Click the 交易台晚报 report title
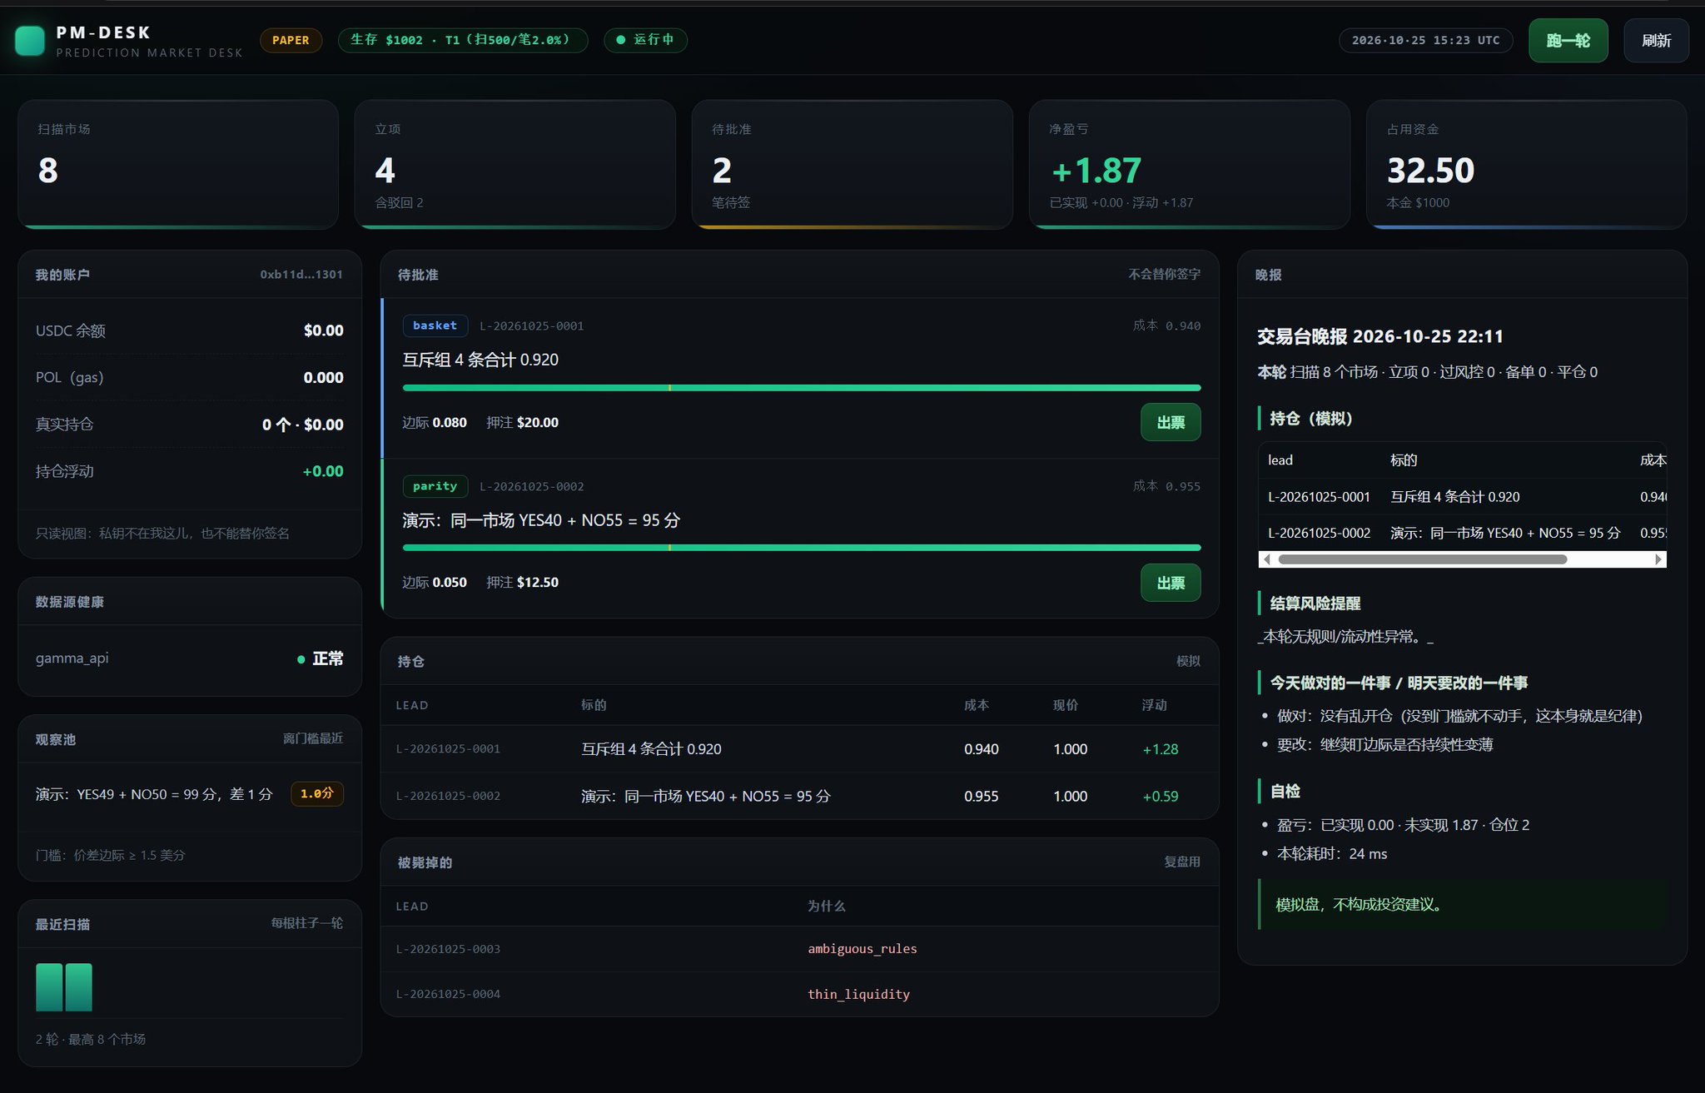1705x1093 pixels. pyautogui.click(x=1379, y=336)
